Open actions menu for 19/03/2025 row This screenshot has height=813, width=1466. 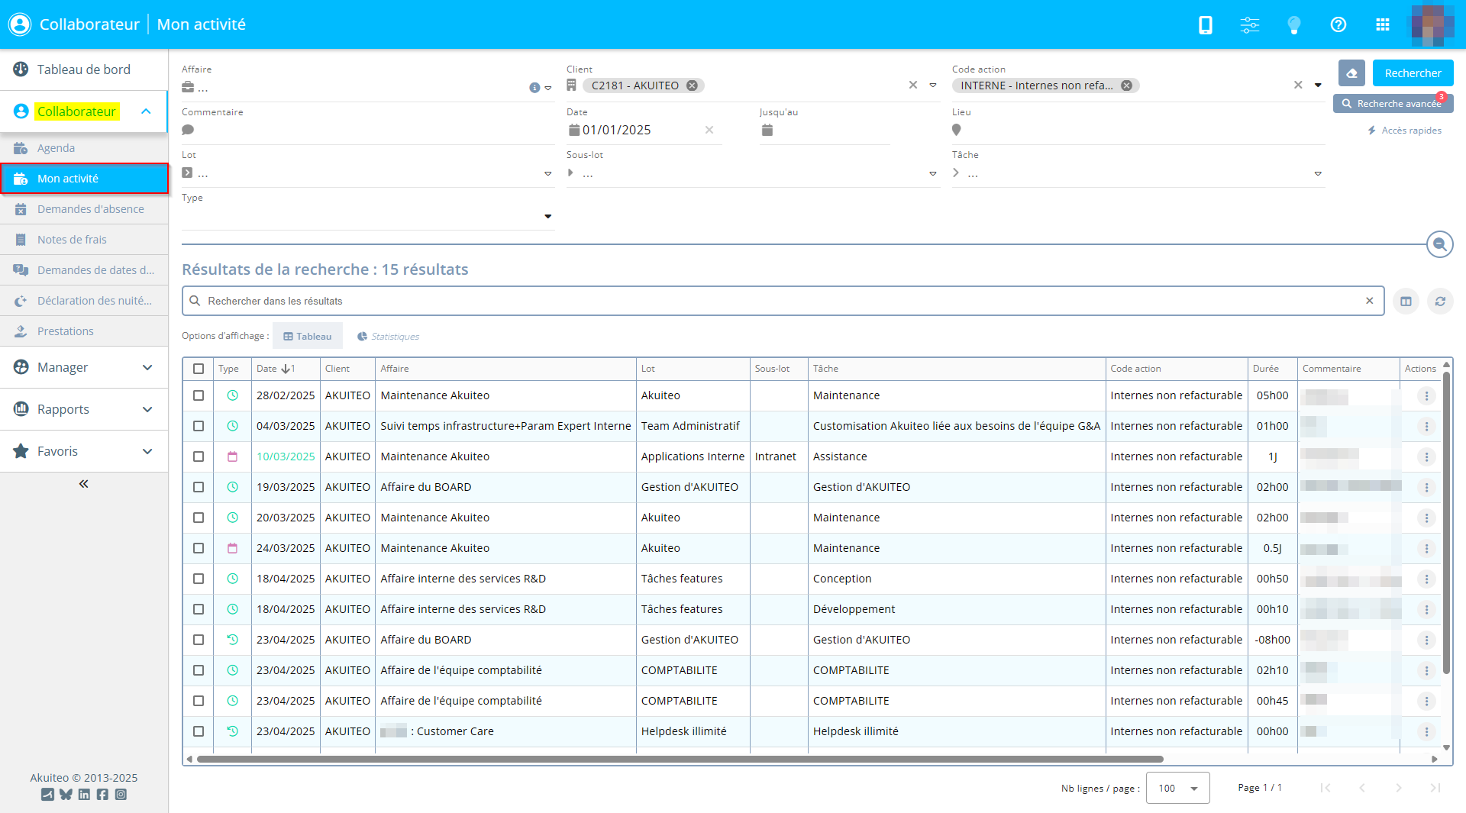click(1426, 488)
